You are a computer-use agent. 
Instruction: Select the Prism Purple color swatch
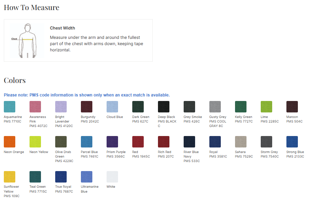(x=112, y=142)
